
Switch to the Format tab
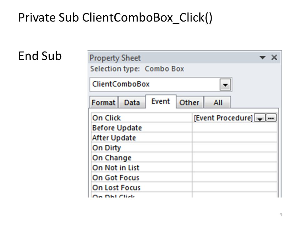pos(103,102)
